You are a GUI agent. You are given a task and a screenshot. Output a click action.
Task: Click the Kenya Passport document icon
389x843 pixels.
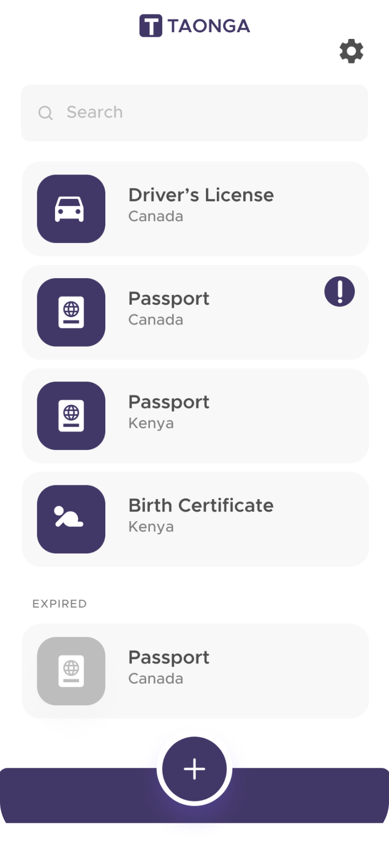pyautogui.click(x=71, y=415)
